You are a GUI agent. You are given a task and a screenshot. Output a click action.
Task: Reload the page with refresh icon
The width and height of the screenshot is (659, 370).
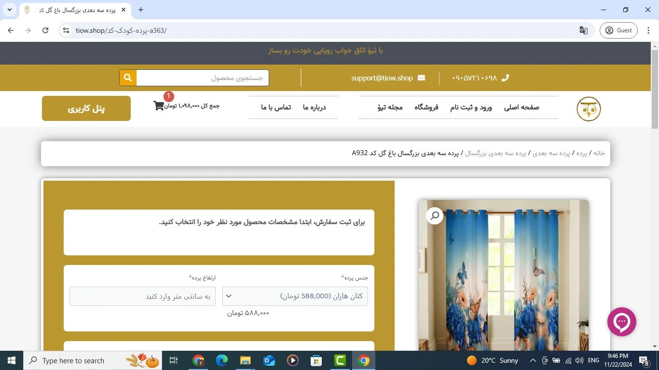[45, 30]
